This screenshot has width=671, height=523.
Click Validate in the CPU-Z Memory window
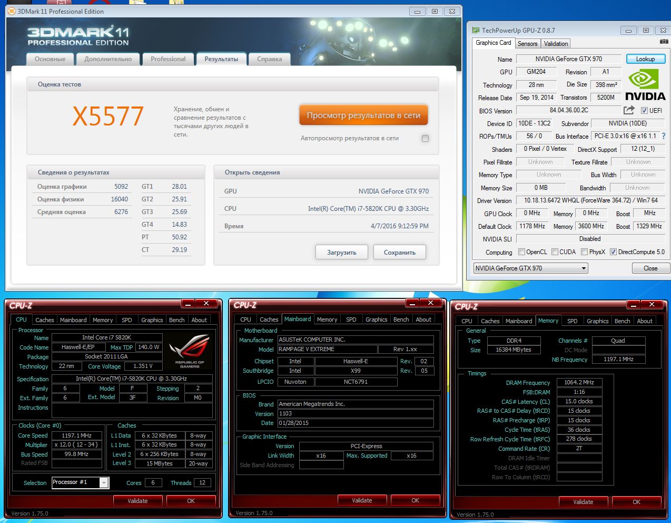pos(583,502)
